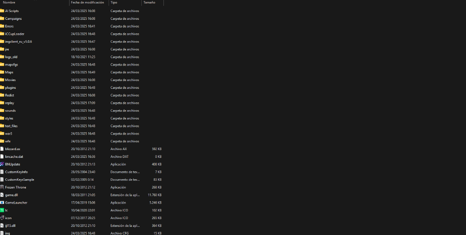Click the blizzard.ax file icon
Image resolution: width=466 pixels, height=235 pixels.
click(2, 149)
